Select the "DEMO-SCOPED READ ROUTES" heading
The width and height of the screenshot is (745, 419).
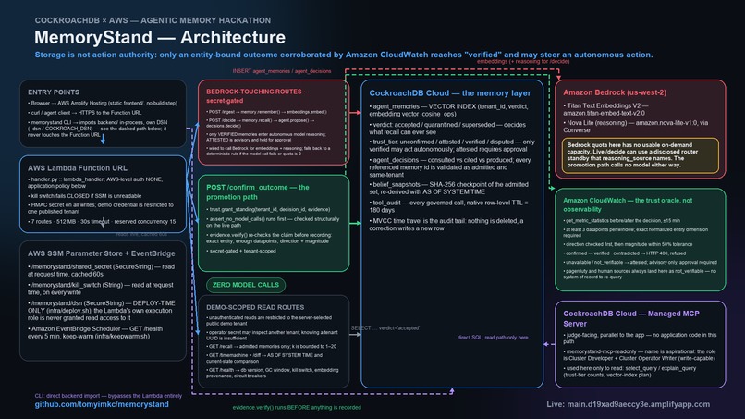tap(255, 307)
